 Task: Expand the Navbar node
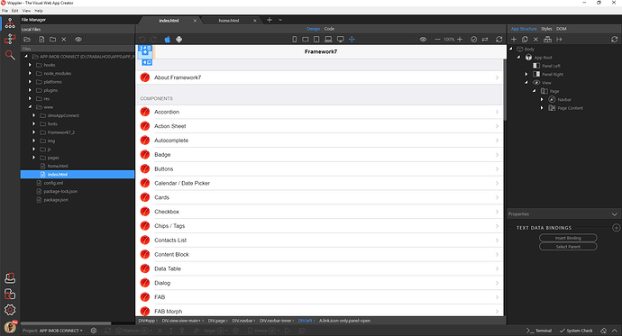point(542,99)
